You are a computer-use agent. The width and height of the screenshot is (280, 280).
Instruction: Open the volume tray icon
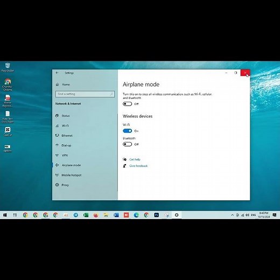point(247,215)
